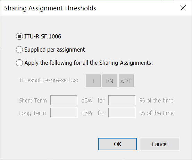The image size is (192, 160).
Task: Click the Long Term label
Action: click(x=32, y=113)
